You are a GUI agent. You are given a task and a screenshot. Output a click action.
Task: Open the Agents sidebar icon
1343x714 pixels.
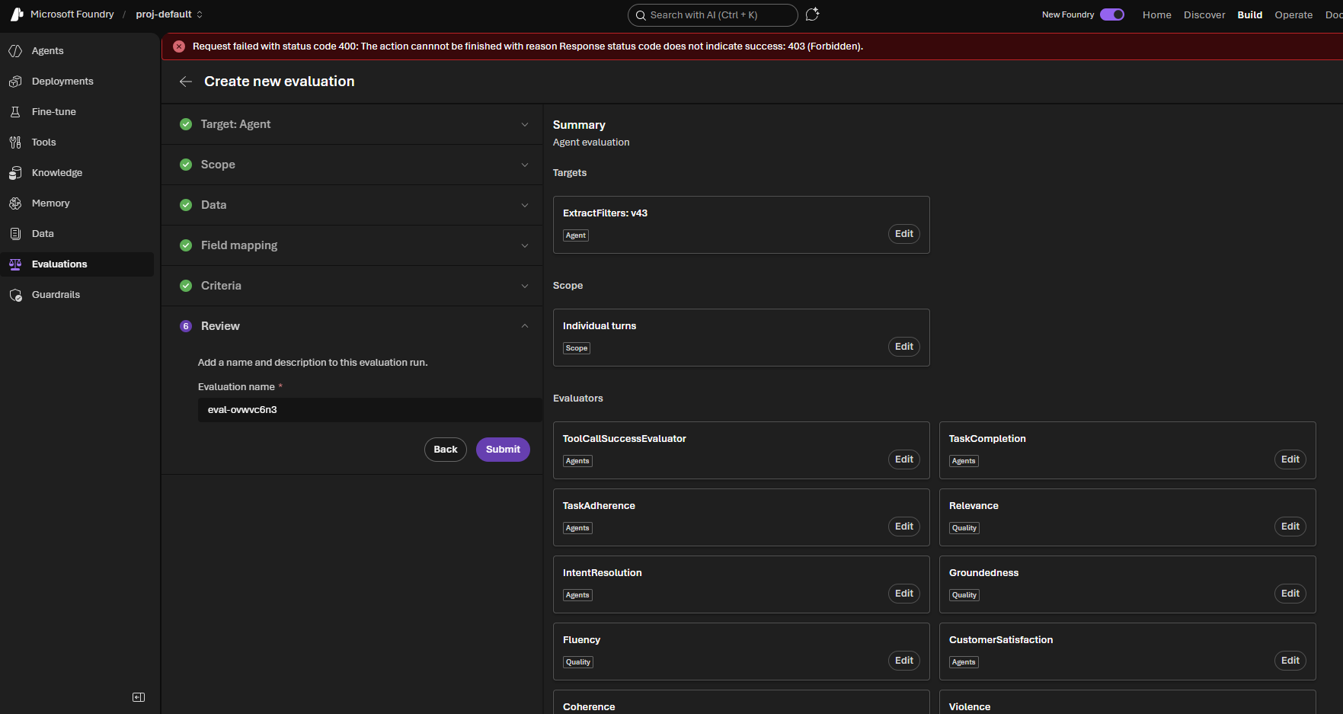coord(15,51)
